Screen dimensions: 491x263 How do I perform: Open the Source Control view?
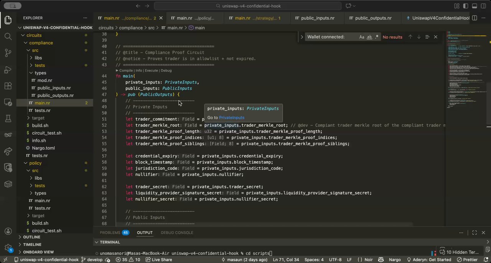tap(8, 53)
